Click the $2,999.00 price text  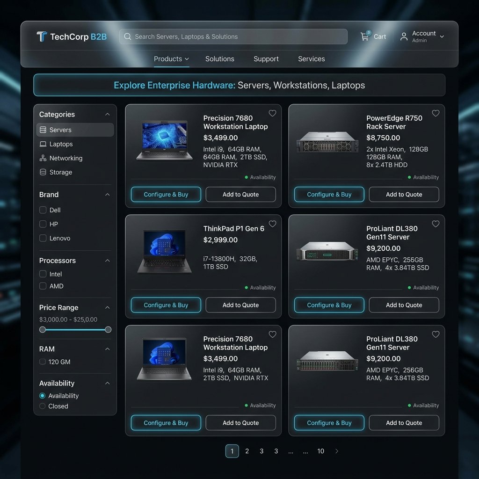click(220, 240)
